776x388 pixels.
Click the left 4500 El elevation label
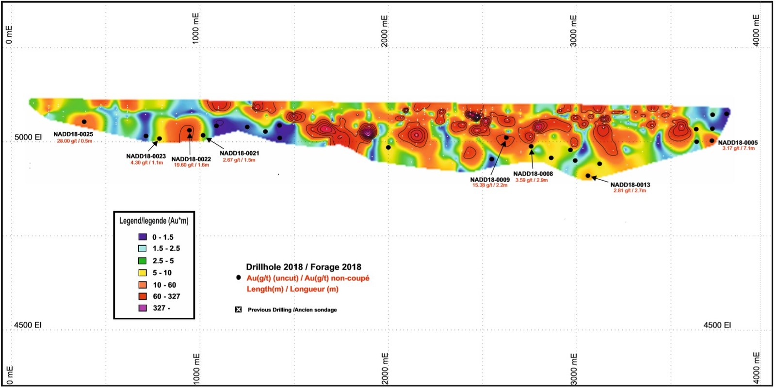point(28,325)
